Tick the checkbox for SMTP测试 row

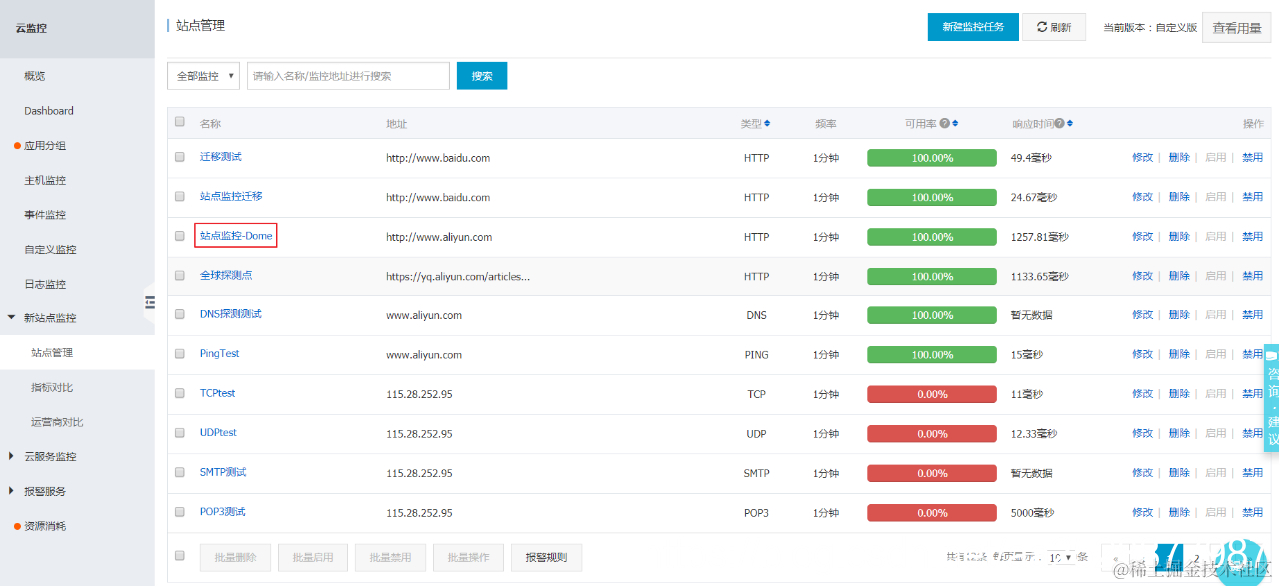[x=180, y=472]
